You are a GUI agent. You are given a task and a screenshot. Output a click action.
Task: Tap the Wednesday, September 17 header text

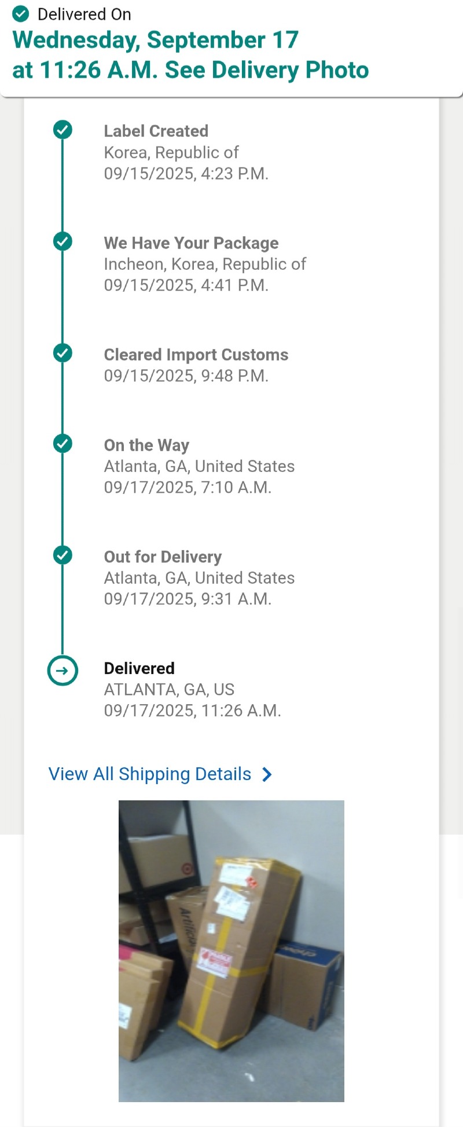tap(156, 40)
